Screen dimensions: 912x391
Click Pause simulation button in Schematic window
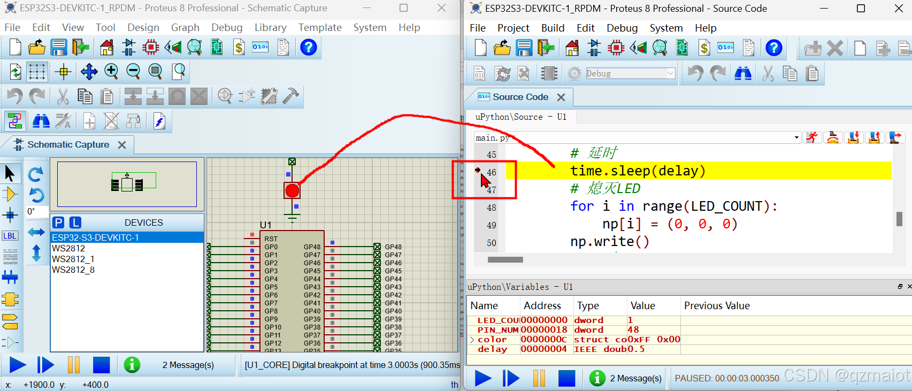click(74, 365)
